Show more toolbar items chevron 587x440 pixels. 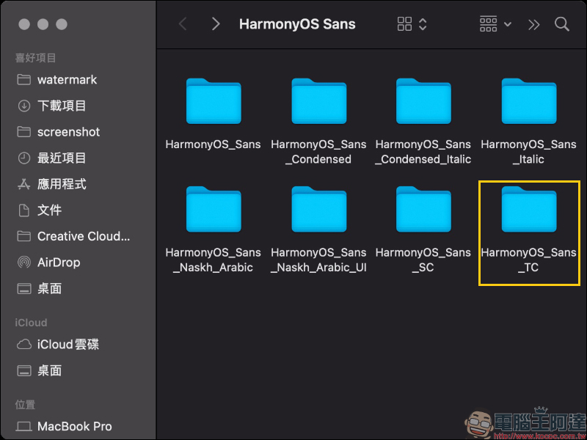coord(533,24)
